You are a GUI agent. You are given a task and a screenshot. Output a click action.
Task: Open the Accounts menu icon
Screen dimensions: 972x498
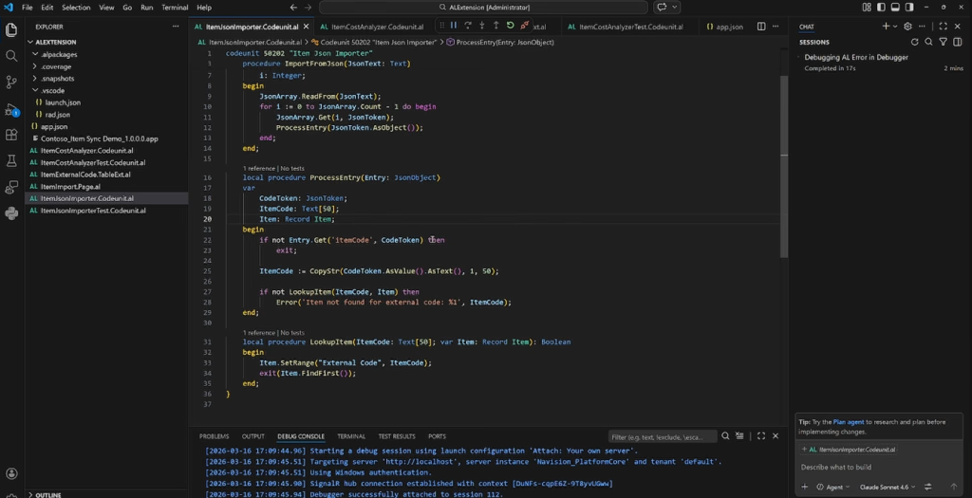pyautogui.click(x=11, y=474)
